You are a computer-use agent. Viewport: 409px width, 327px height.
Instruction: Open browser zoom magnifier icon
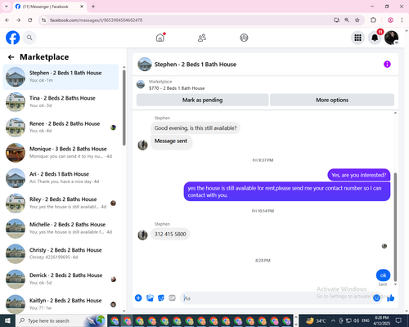pyautogui.click(x=347, y=20)
